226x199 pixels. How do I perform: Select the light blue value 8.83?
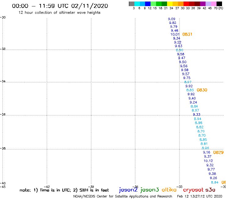coord(190,90)
